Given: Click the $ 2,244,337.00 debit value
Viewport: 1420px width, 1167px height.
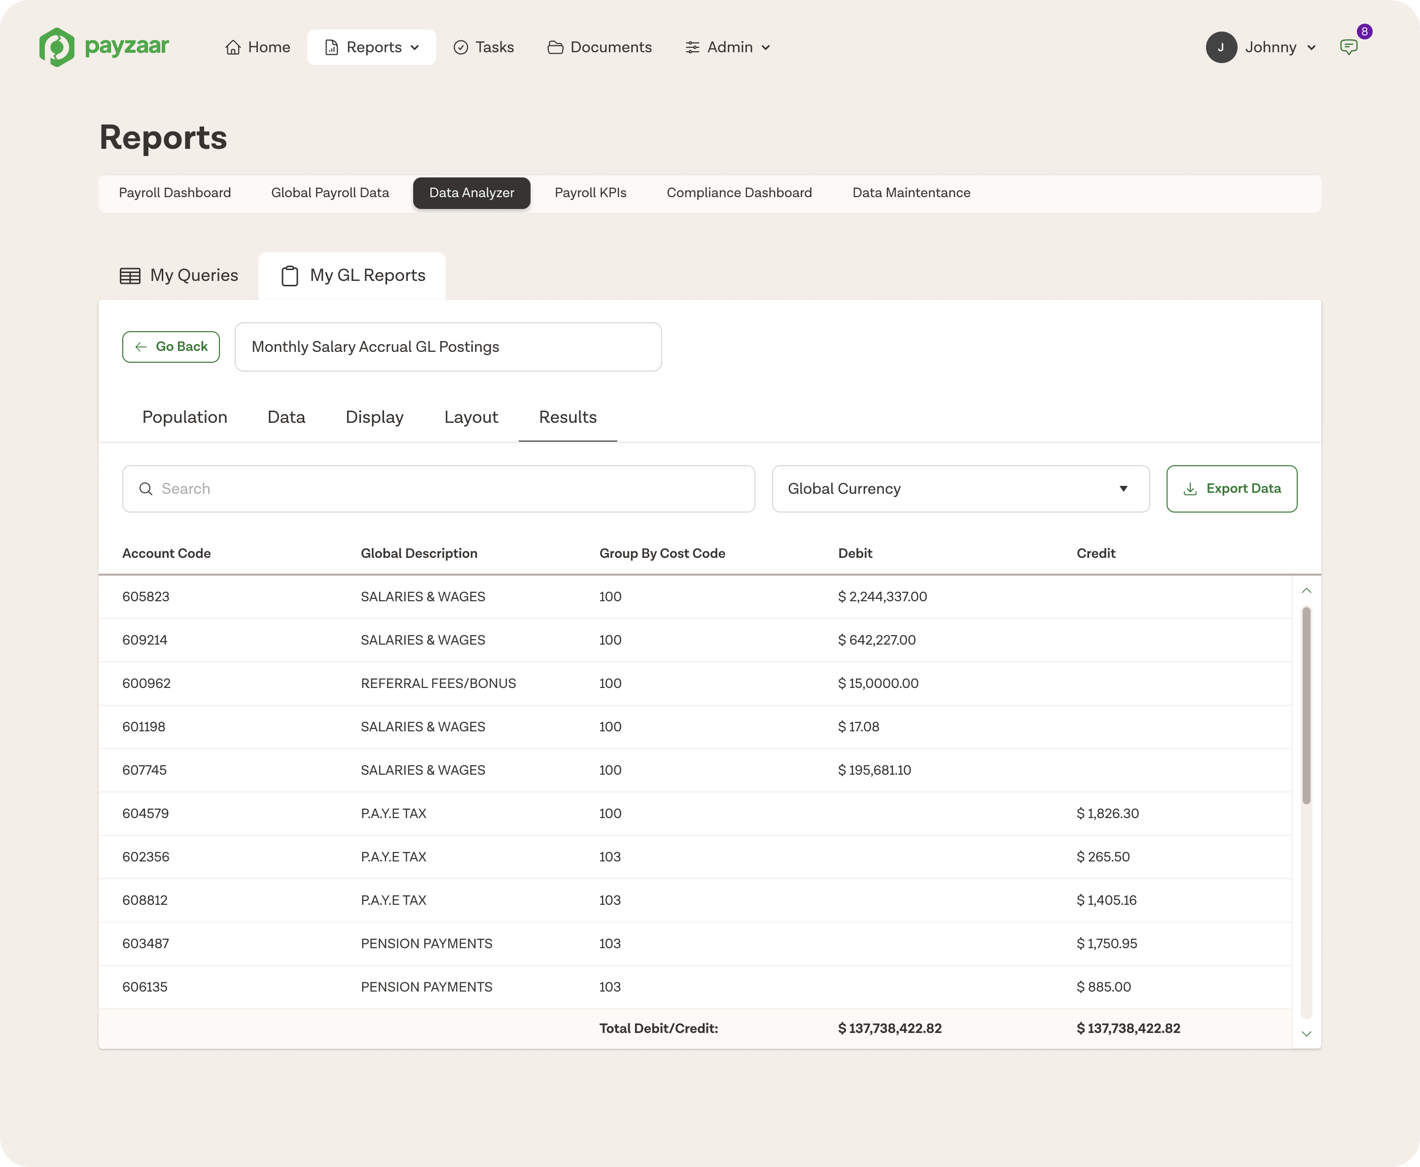Looking at the screenshot, I should point(883,597).
